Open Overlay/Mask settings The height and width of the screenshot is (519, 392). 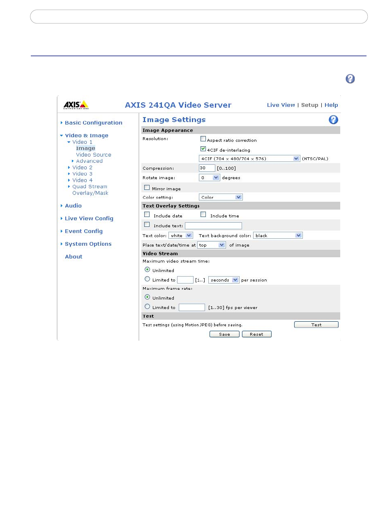pyautogui.click(x=90, y=193)
